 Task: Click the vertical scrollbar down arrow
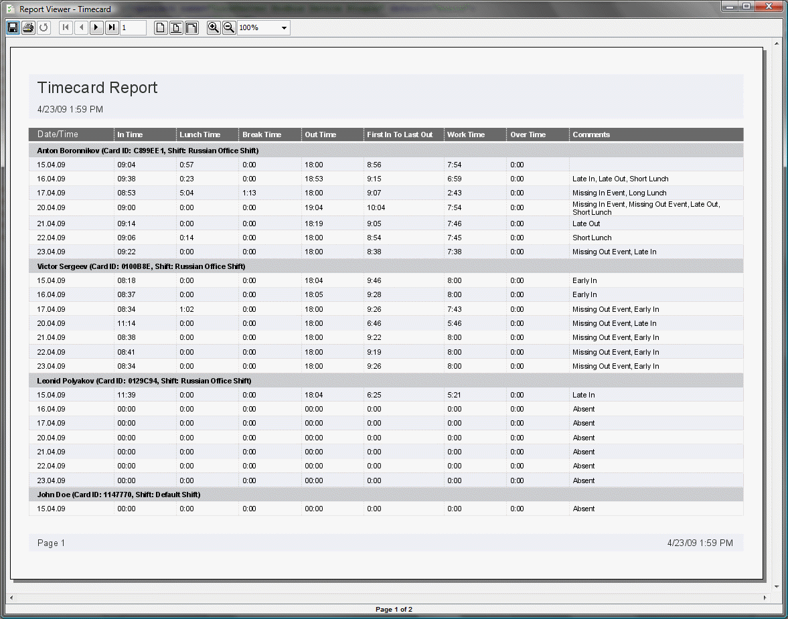pos(777,586)
